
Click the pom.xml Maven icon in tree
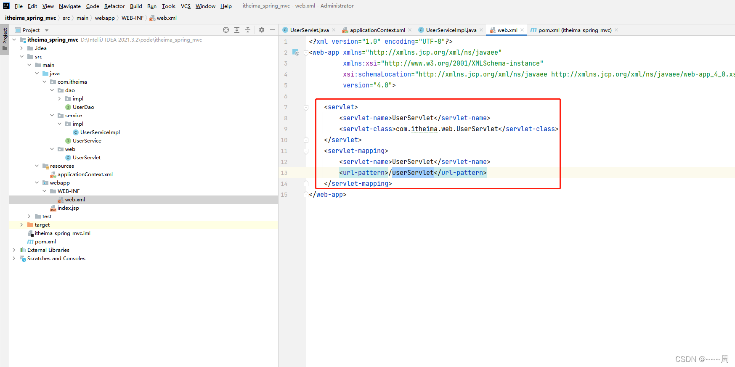pyautogui.click(x=30, y=242)
